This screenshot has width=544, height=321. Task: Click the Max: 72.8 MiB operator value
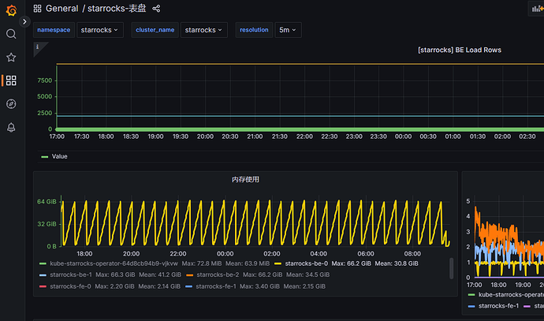tap(202, 263)
